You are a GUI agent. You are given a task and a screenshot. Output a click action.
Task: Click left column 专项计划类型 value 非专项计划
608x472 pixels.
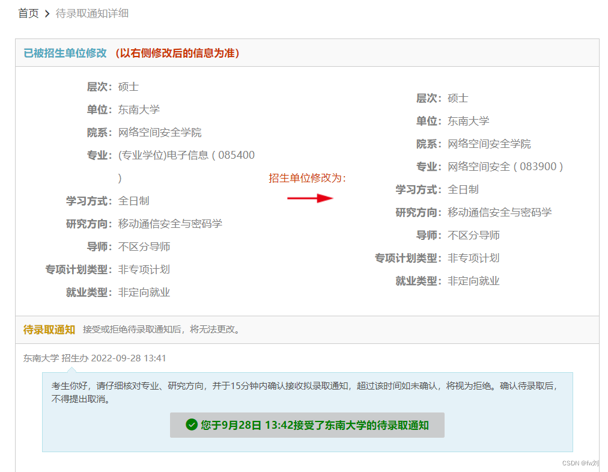[144, 269]
